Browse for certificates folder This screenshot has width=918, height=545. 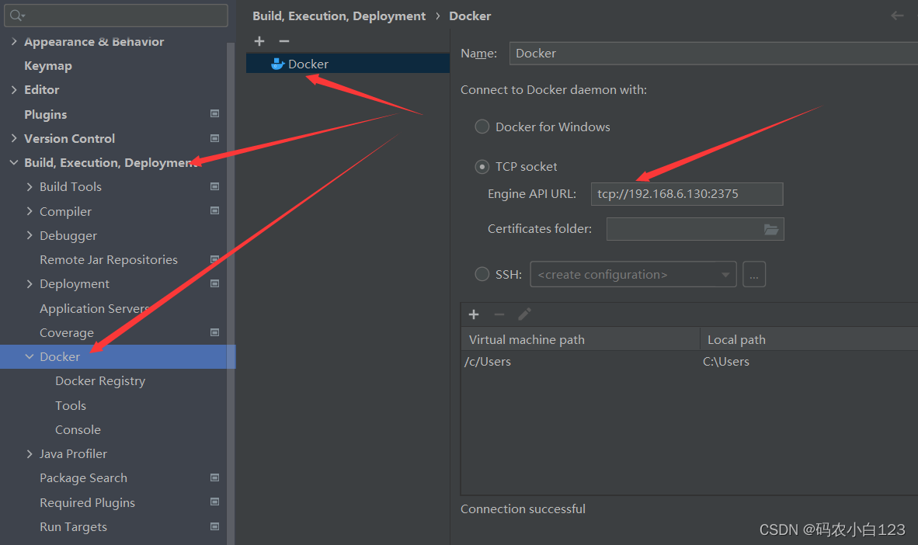click(771, 230)
